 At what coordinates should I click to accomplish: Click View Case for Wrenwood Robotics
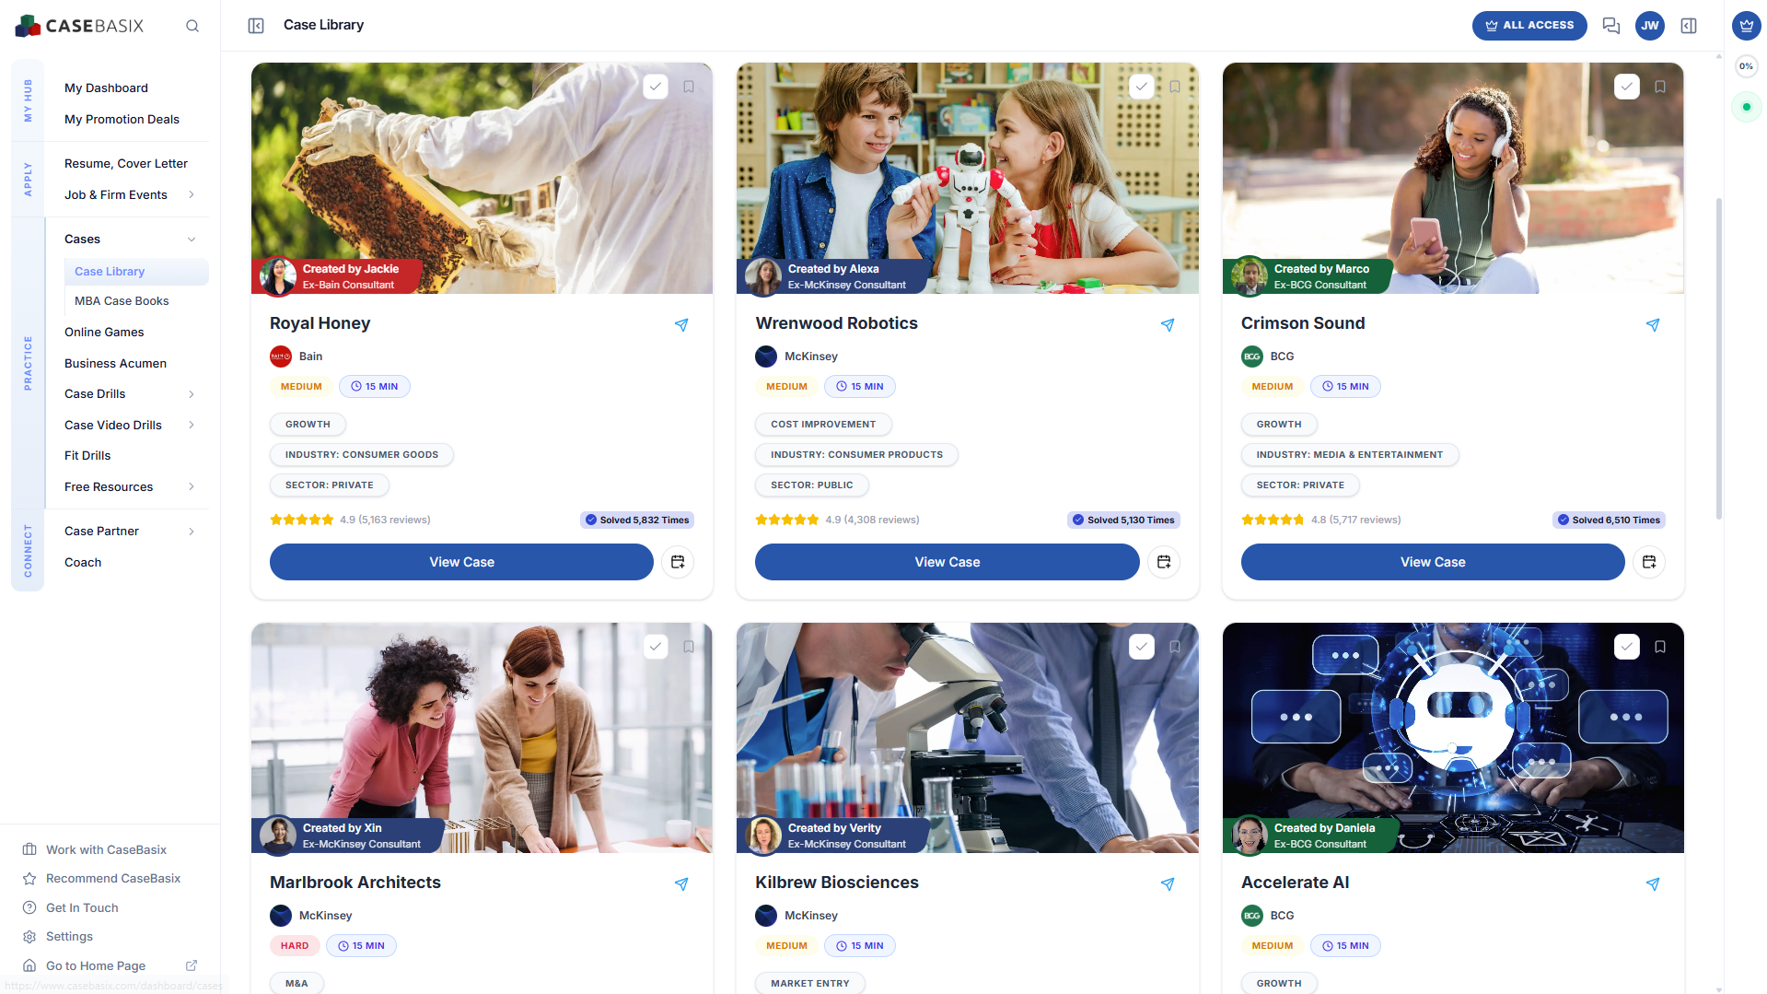coord(947,562)
